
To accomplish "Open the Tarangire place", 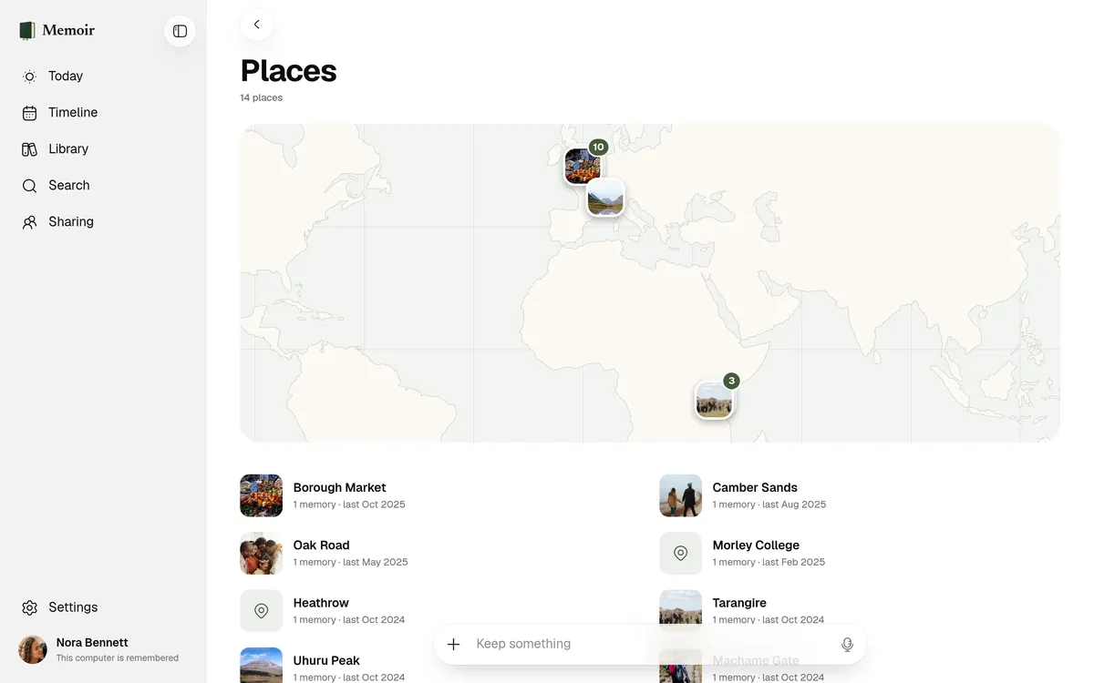I will [x=860, y=611].
